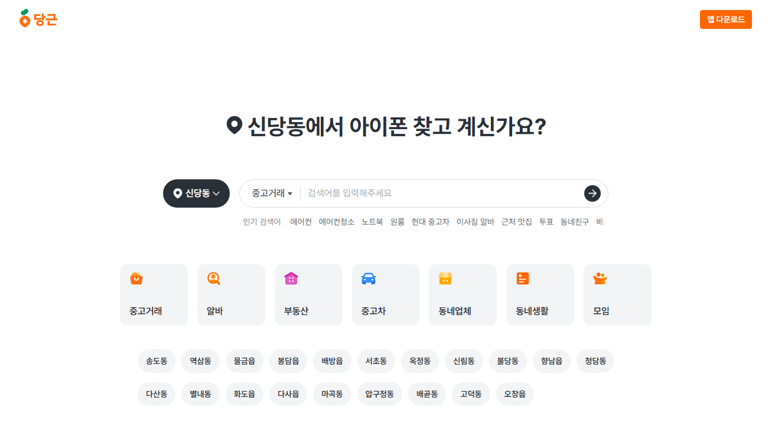Open the 중고차 category card
Screen dimensions: 775x430
[x=386, y=295]
